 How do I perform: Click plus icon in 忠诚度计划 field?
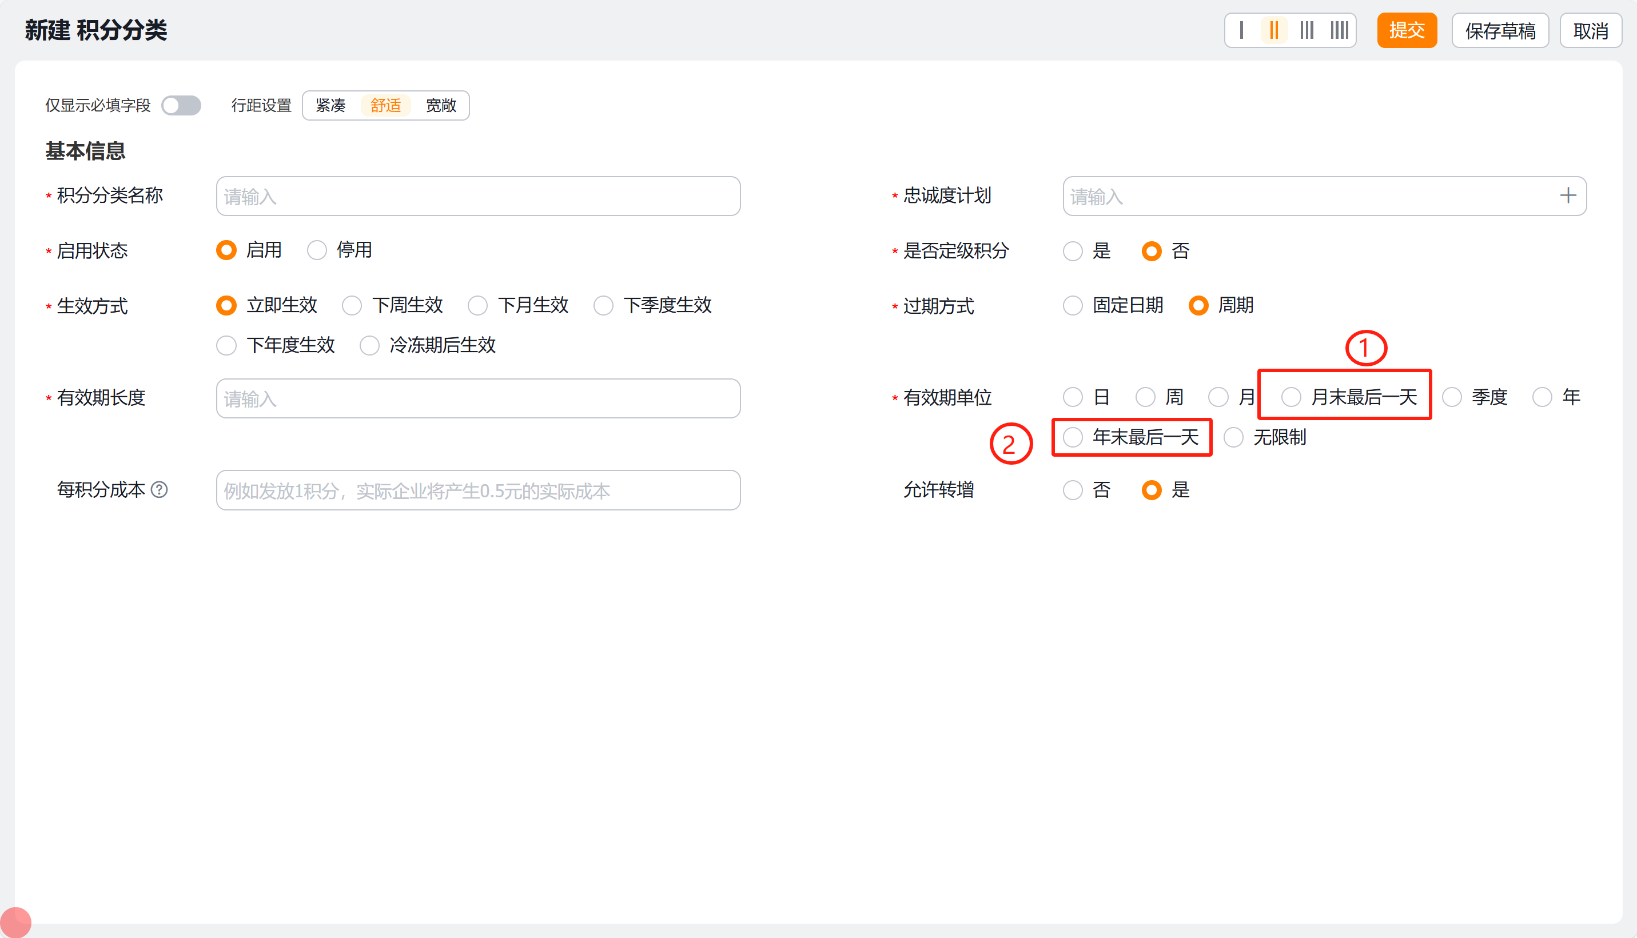click(1567, 196)
